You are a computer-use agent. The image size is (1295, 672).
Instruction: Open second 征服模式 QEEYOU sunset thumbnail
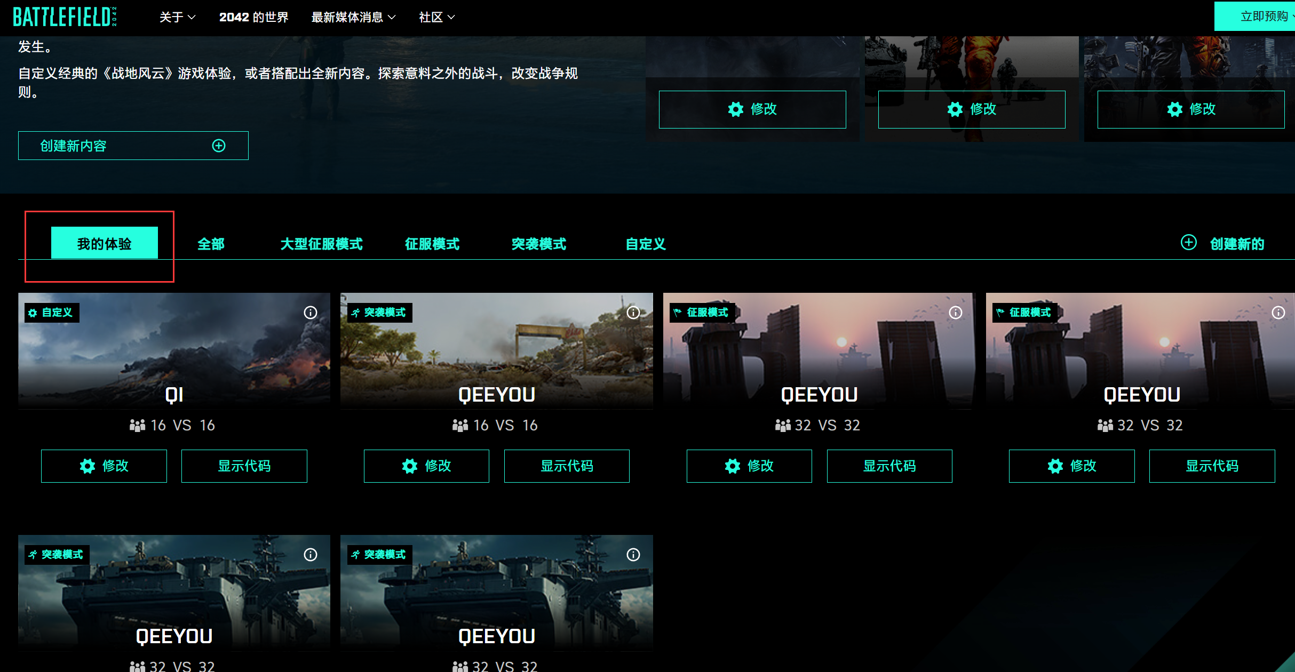click(1140, 350)
